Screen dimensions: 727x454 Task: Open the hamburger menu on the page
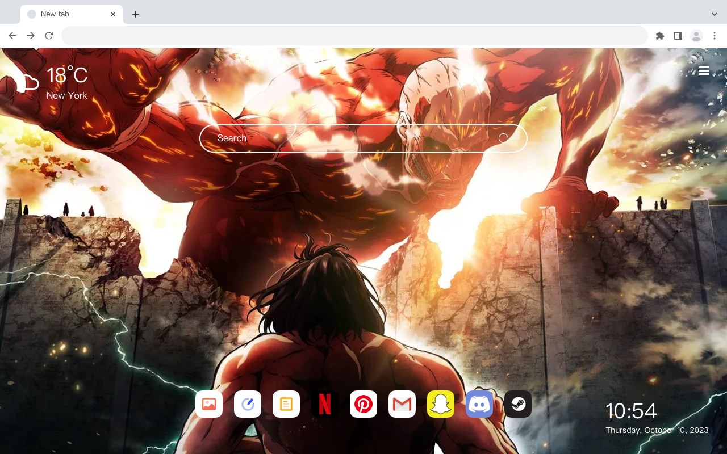click(x=704, y=70)
